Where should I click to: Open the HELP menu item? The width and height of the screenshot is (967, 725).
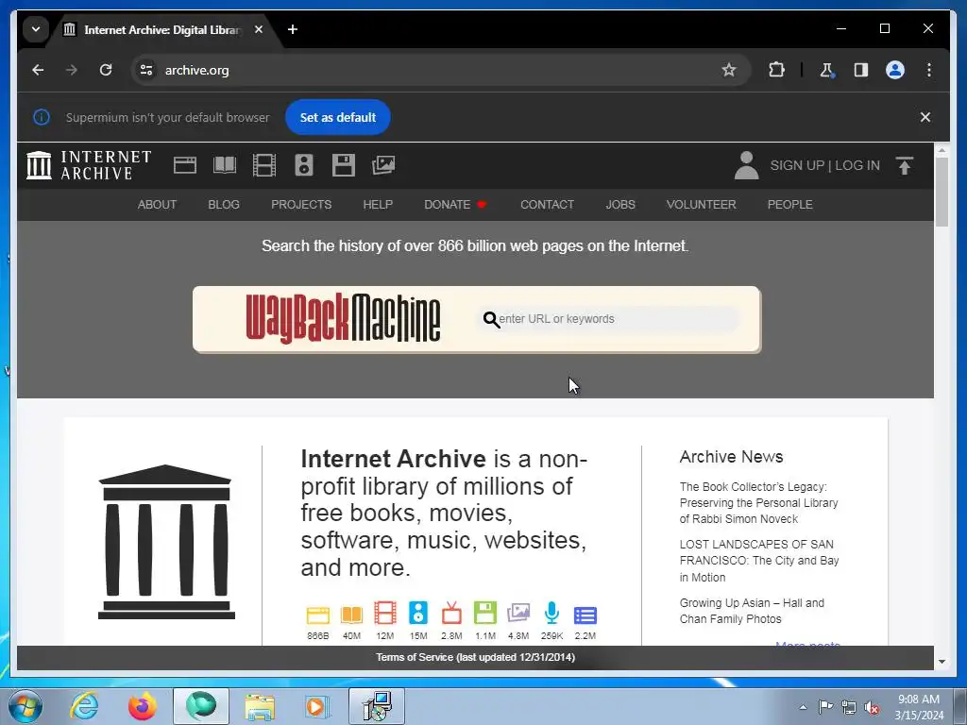click(378, 205)
